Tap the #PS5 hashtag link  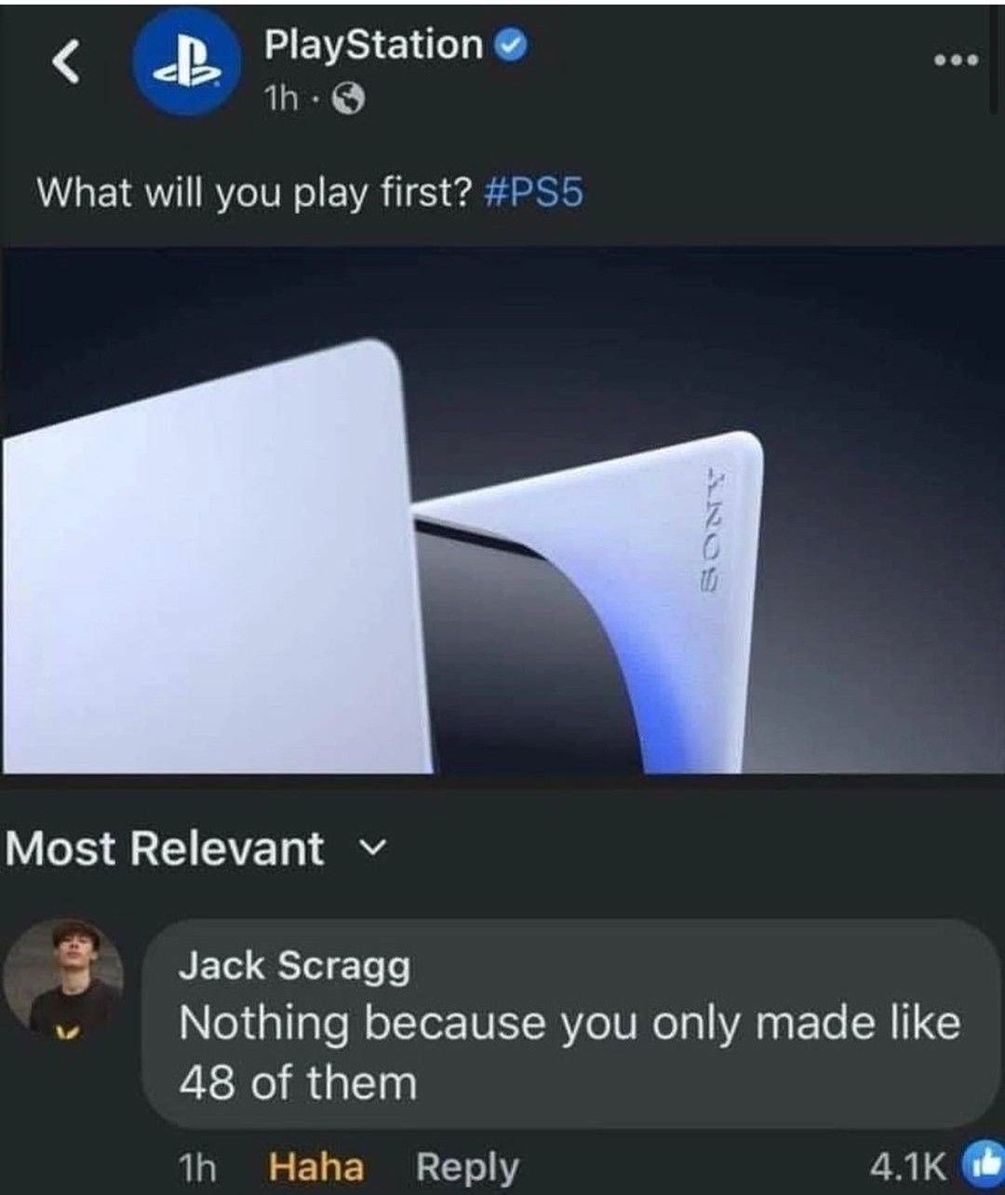pos(534,193)
